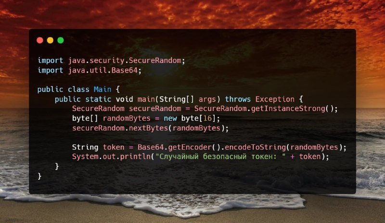Click the getInstanceStrong method call
This screenshot has height=223, width=385.
click(x=288, y=109)
